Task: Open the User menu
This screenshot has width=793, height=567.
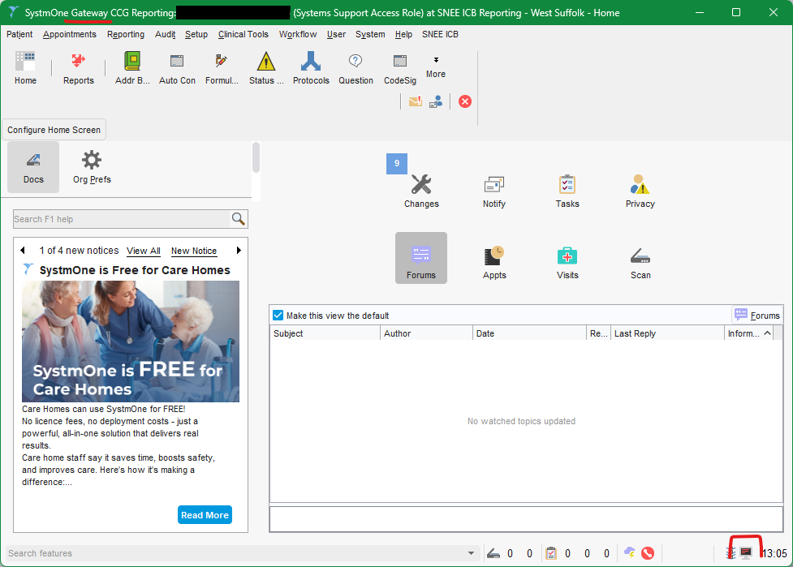Action: pos(336,34)
